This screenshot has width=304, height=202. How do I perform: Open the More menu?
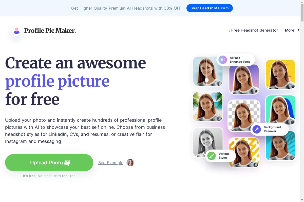(x=290, y=30)
